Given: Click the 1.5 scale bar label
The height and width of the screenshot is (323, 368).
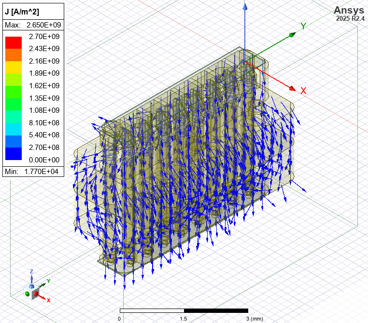Looking at the screenshot, I should tap(184, 319).
